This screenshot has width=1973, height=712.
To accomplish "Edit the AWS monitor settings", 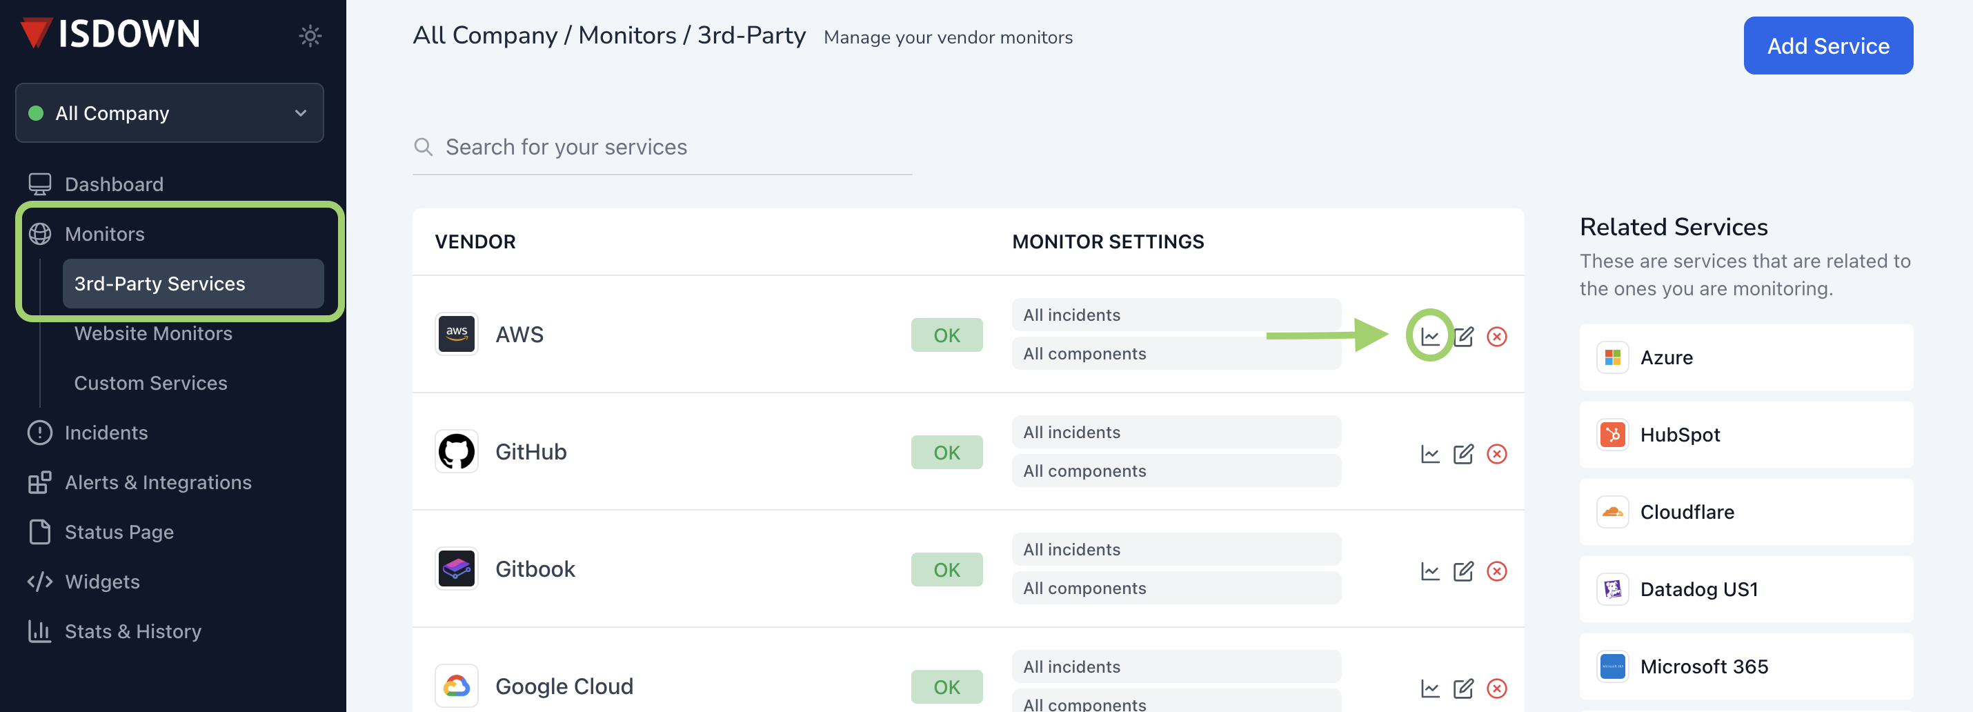I will [x=1463, y=336].
